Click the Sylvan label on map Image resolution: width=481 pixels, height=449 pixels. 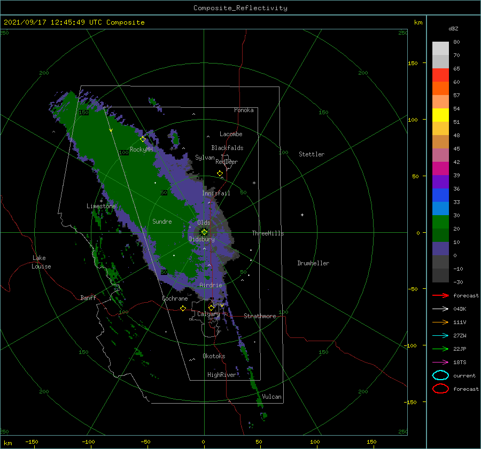coord(205,157)
